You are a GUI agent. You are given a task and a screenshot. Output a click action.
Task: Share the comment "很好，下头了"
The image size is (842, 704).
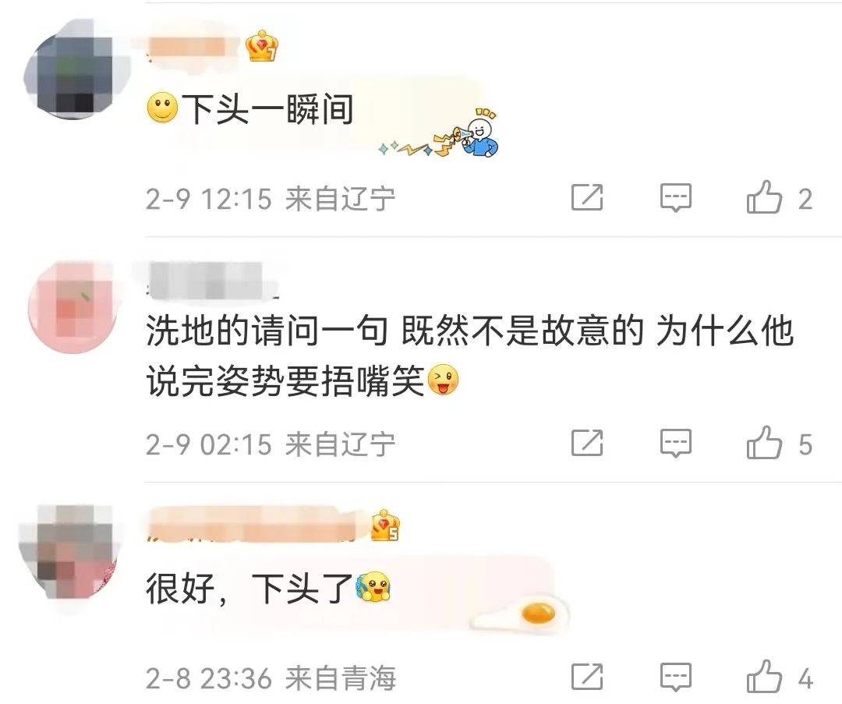587,677
